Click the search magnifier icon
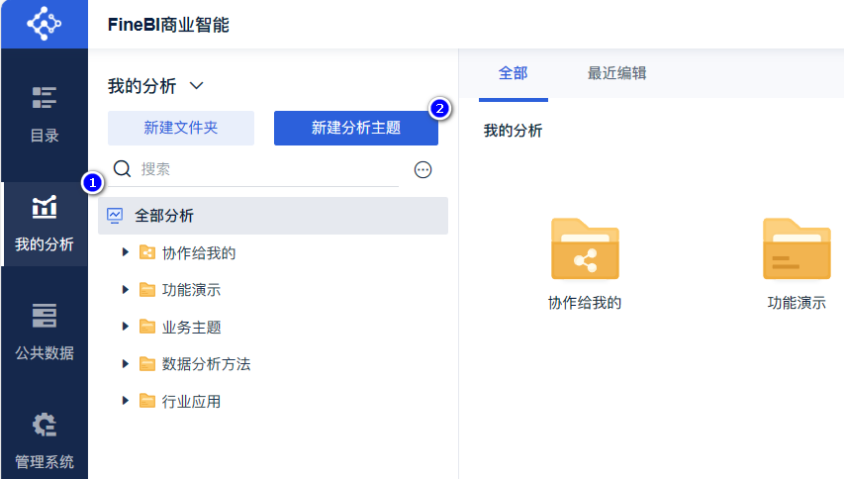 pyautogui.click(x=123, y=169)
